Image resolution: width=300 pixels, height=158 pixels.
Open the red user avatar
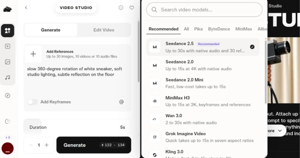[8, 148]
